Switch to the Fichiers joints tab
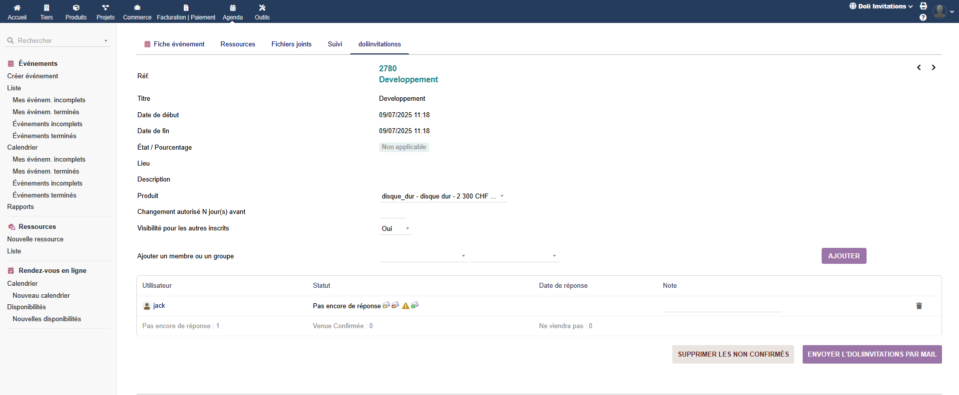 291,44
